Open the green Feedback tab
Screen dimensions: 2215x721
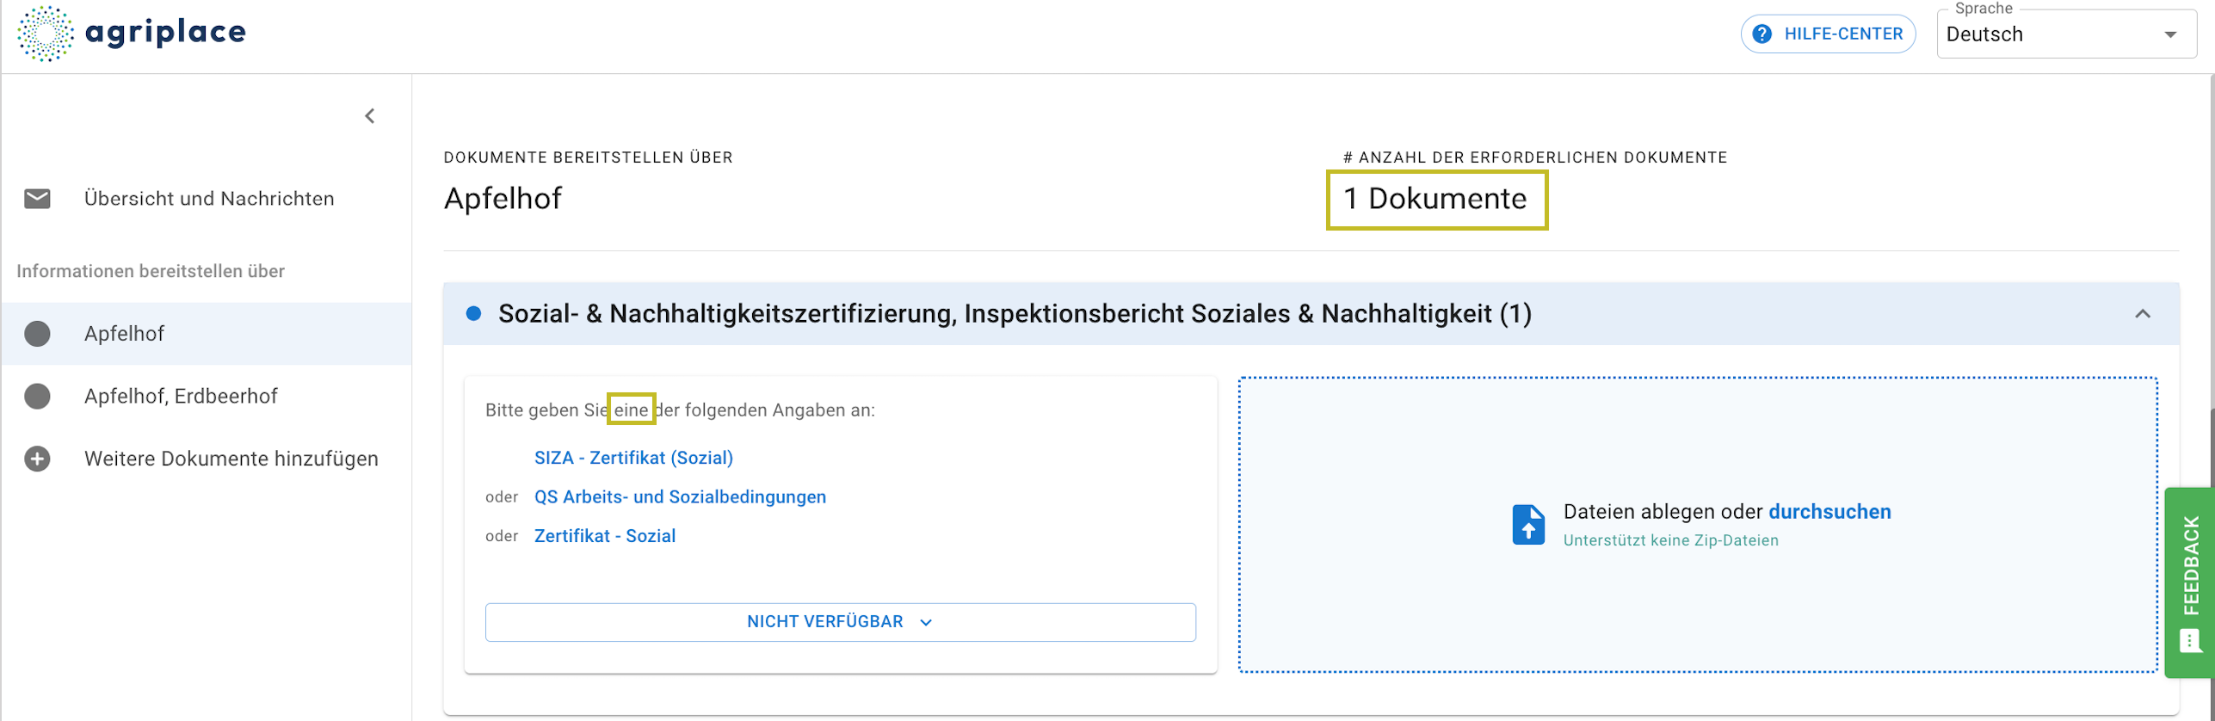point(2189,582)
